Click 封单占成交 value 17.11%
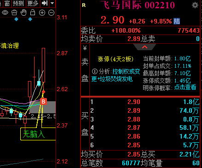The height and width of the screenshot is (168, 202). 183,66
